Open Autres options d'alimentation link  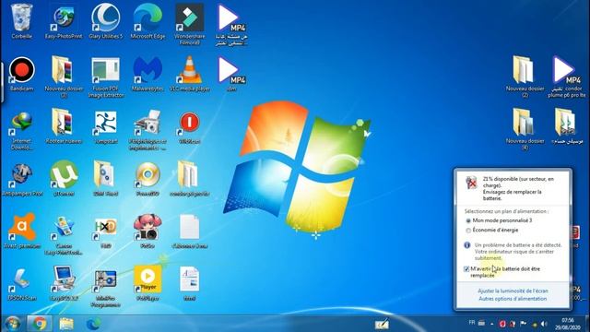coord(513,299)
